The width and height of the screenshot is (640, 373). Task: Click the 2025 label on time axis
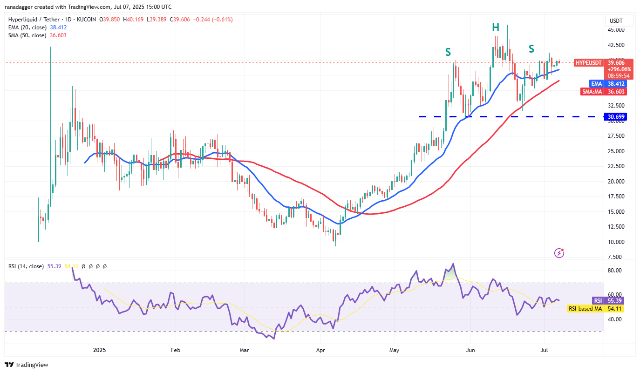pyautogui.click(x=100, y=349)
